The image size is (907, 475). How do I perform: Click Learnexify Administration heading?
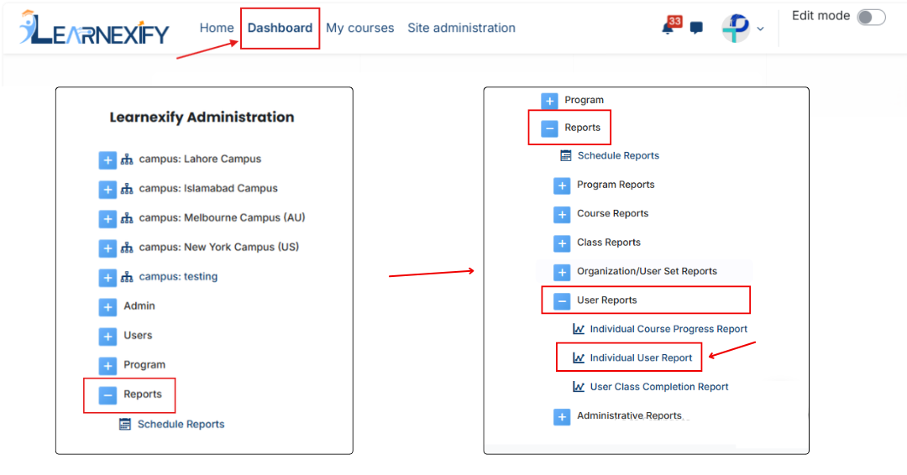(202, 117)
